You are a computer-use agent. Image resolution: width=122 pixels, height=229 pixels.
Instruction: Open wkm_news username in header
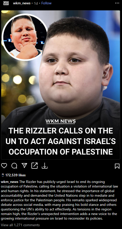coord(22,3)
